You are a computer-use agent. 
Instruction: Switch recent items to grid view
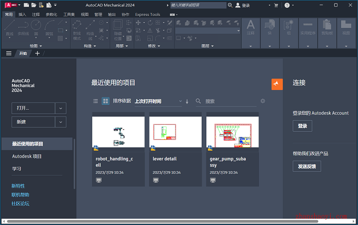105,101
